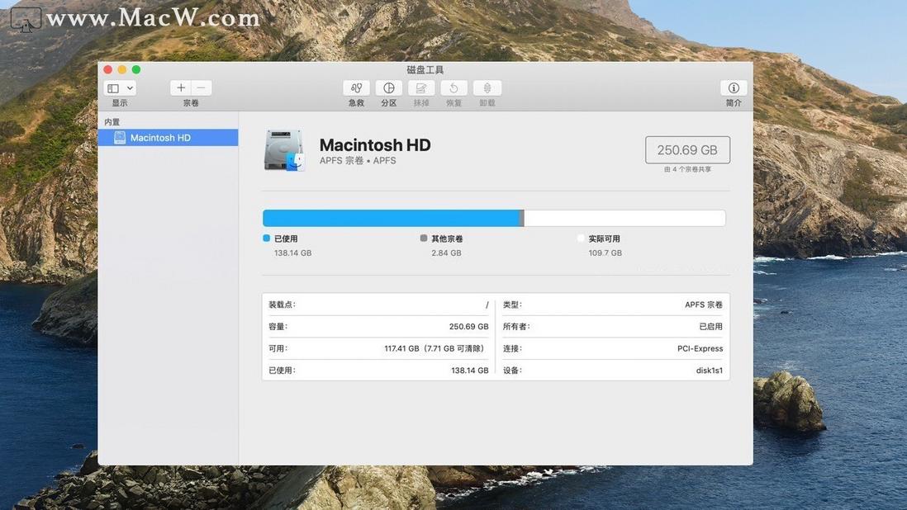Viewport: 907px width, 510px height.
Task: Click the 已启用 owner value
Action: pyautogui.click(x=711, y=326)
